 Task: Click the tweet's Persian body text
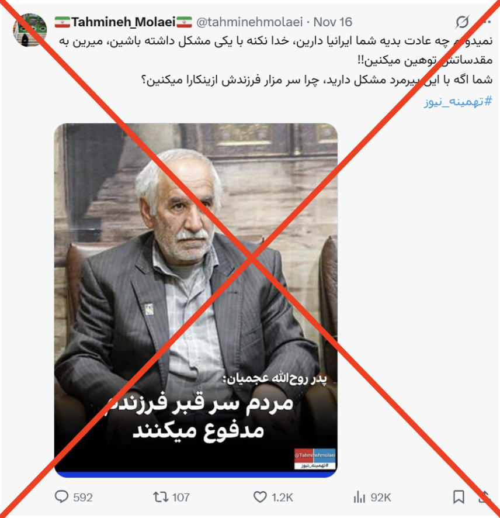(276, 60)
